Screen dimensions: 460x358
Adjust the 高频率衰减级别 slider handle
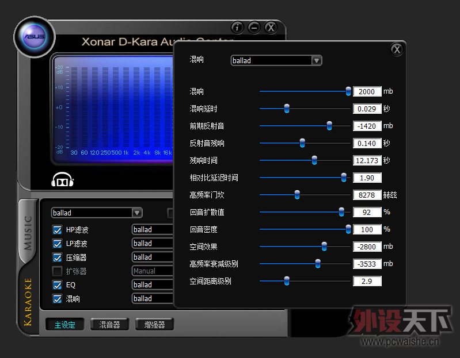click(x=318, y=264)
